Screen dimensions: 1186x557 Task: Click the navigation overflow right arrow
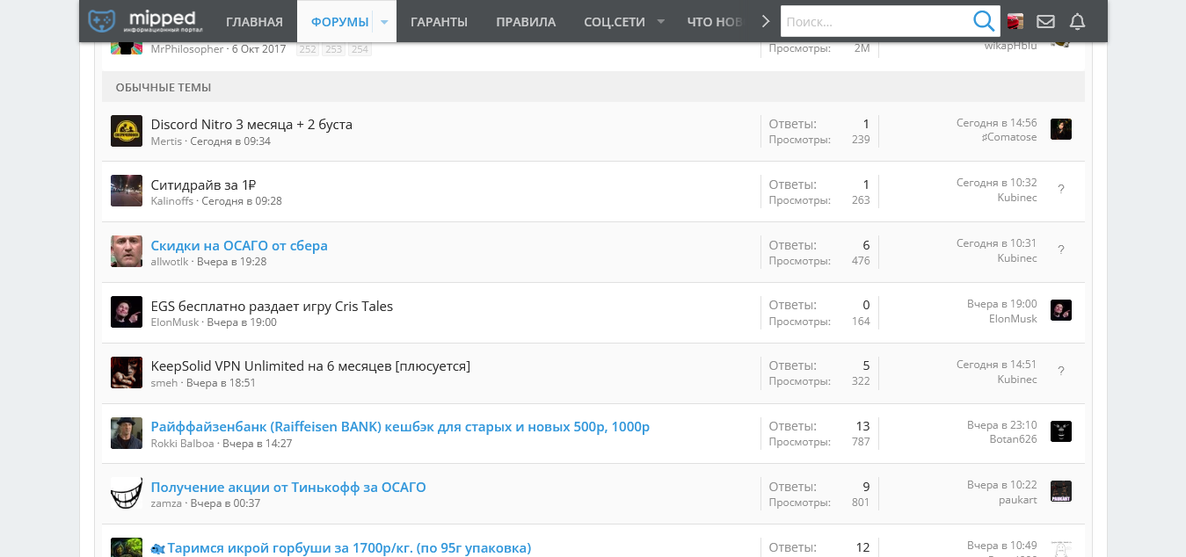point(766,21)
